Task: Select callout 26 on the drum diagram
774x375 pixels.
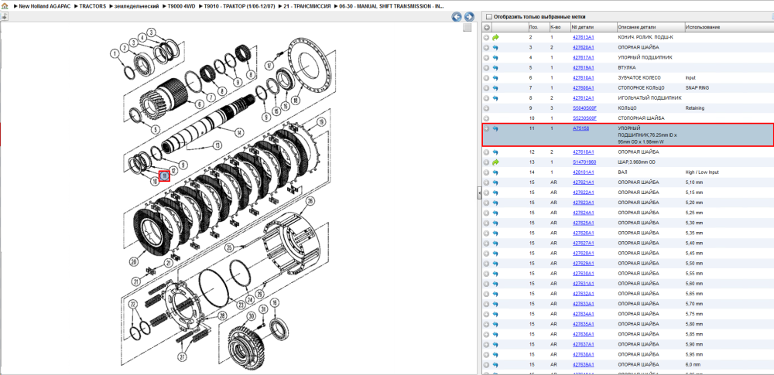Action: (310, 201)
